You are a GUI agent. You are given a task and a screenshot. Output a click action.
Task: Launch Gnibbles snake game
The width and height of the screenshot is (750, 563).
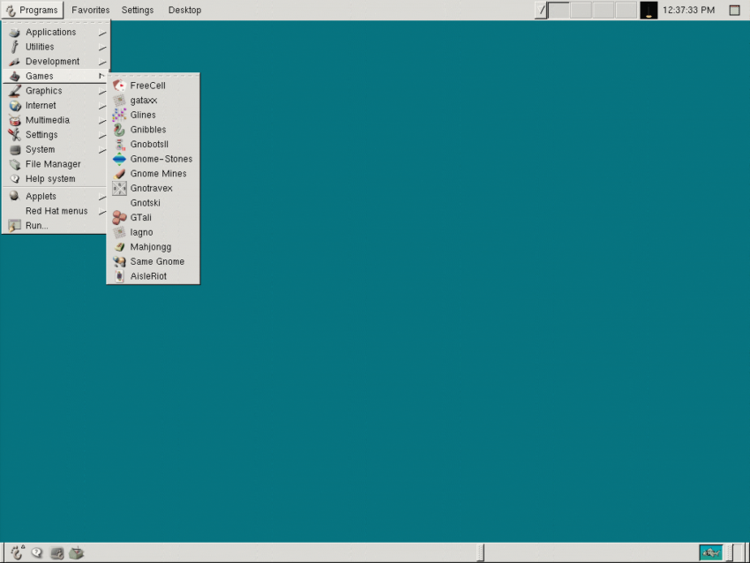click(x=153, y=130)
